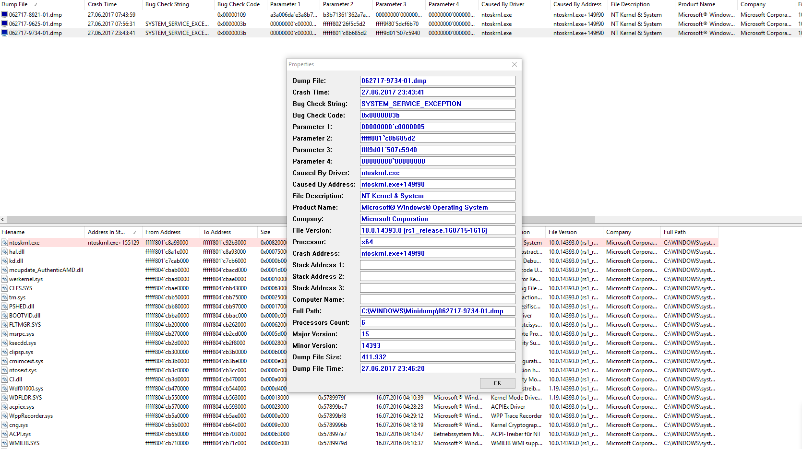
Task: Click ntoskrnl.exe+155129 address cell
Action: [x=114, y=243]
